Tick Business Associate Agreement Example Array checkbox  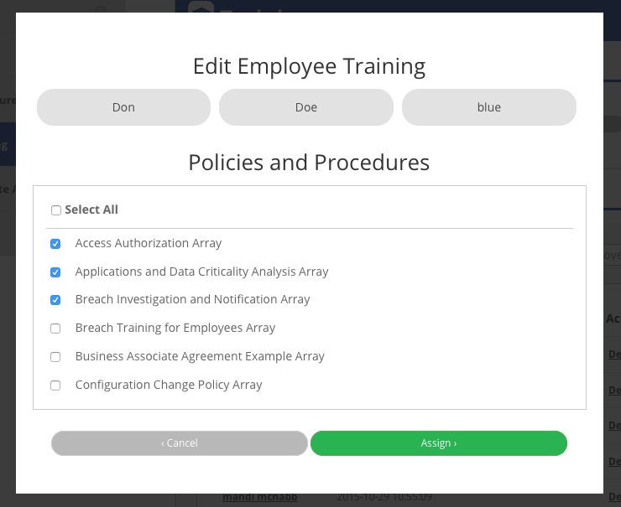(x=55, y=357)
